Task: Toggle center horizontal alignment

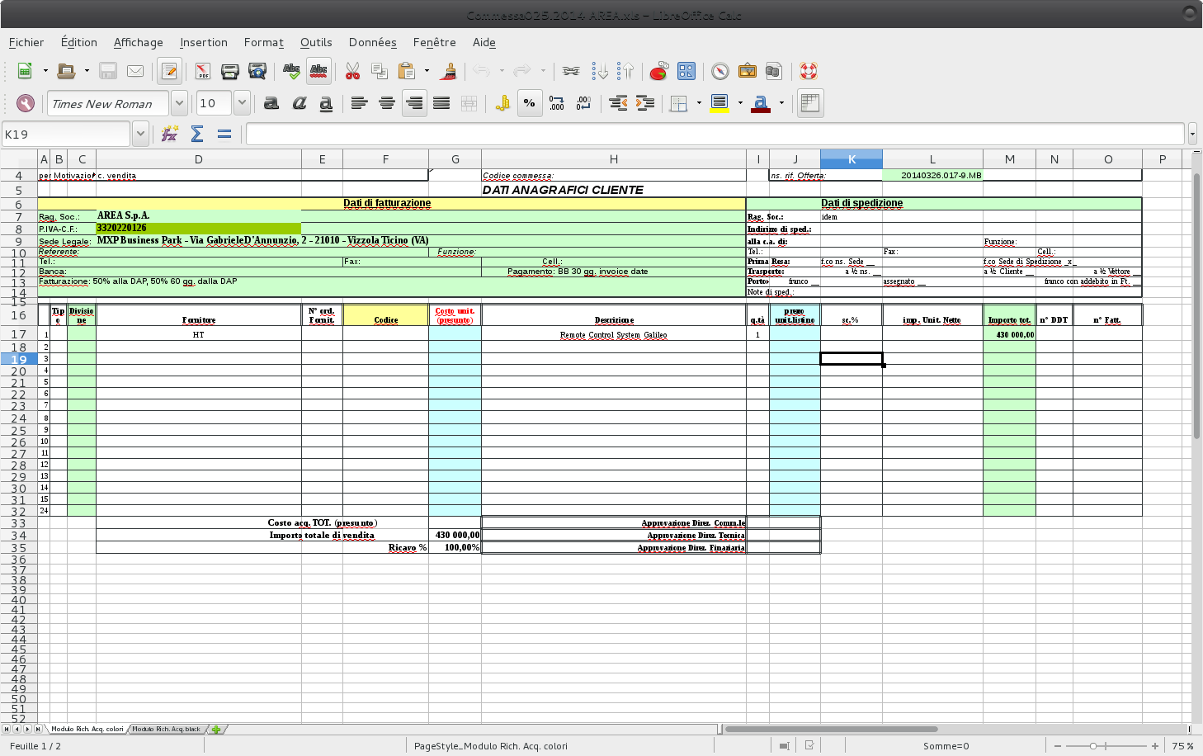Action: (x=387, y=103)
